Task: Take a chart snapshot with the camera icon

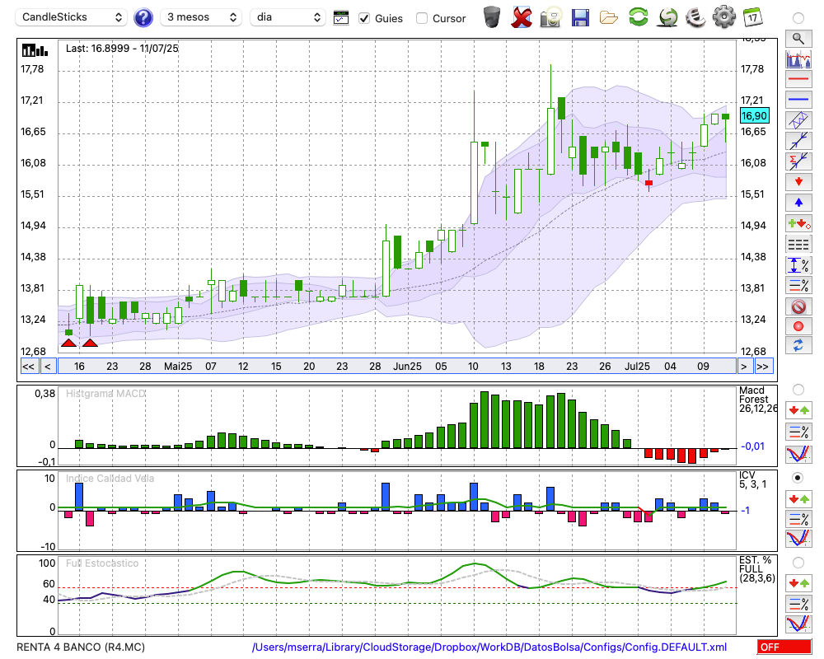Action: click(x=550, y=17)
